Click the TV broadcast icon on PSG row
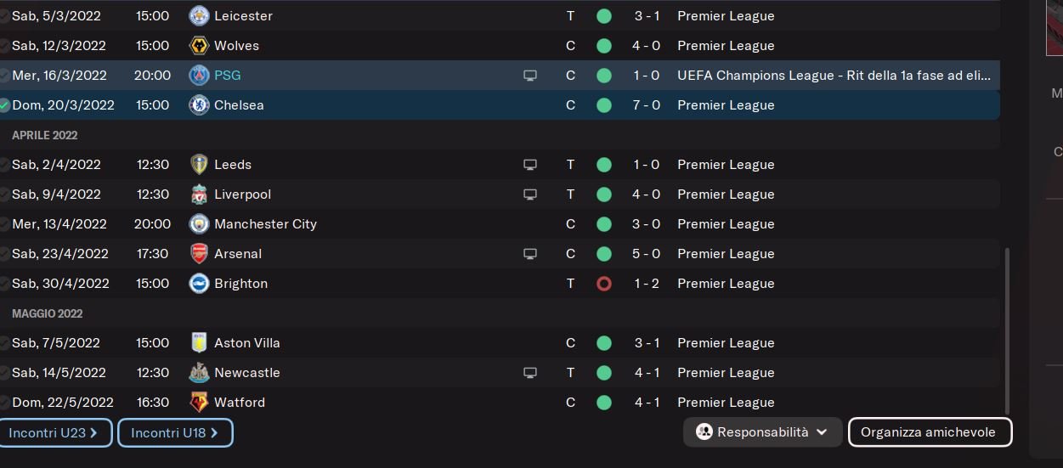The height and width of the screenshot is (468, 1063). tap(530, 76)
